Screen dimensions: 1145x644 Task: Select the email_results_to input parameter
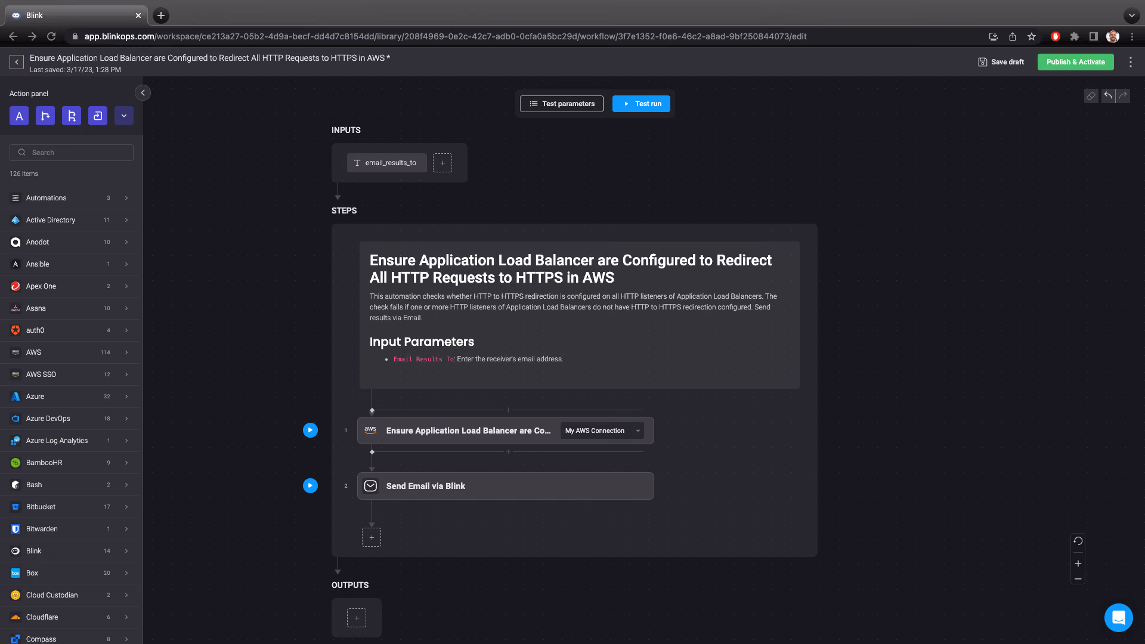pos(386,163)
